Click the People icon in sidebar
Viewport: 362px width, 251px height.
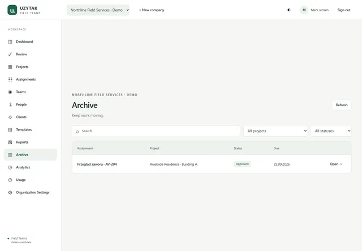point(10,105)
